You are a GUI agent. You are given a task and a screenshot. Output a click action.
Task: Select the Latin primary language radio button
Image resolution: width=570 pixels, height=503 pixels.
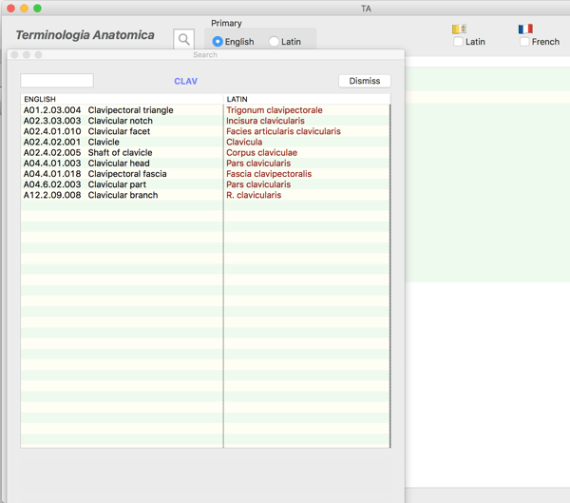tap(275, 42)
